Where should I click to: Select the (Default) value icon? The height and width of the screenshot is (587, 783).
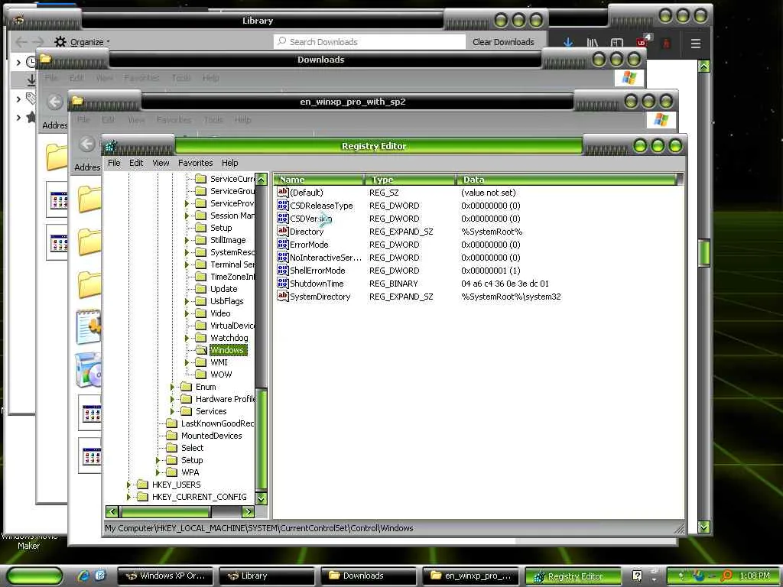click(283, 192)
